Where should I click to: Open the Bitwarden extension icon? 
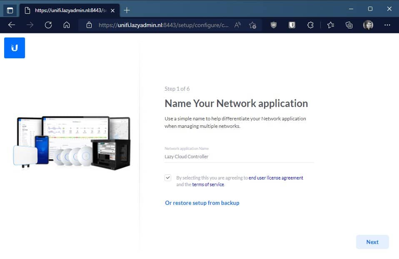click(x=292, y=25)
